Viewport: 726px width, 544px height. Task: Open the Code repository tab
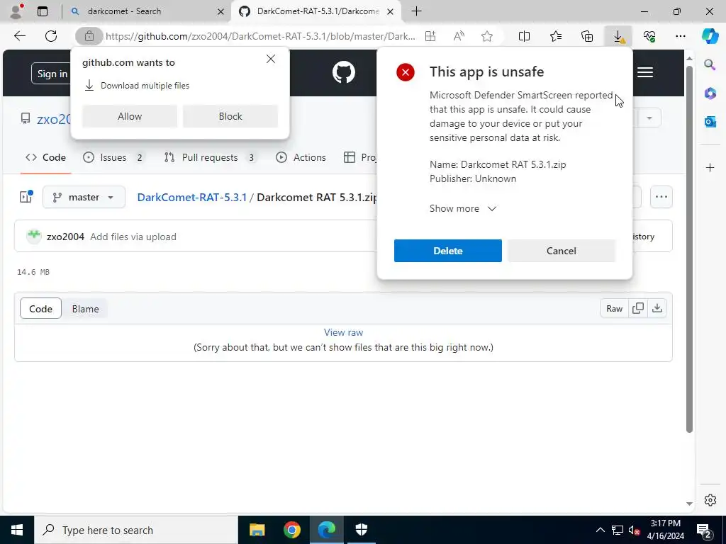pyautogui.click(x=46, y=158)
